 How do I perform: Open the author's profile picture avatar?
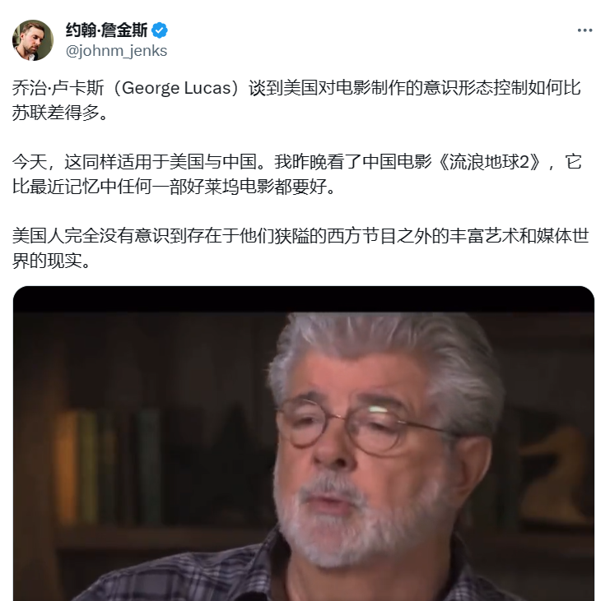33,40
